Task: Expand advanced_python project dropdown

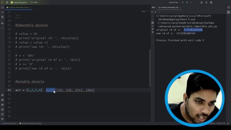Action: (x=20, y=3)
